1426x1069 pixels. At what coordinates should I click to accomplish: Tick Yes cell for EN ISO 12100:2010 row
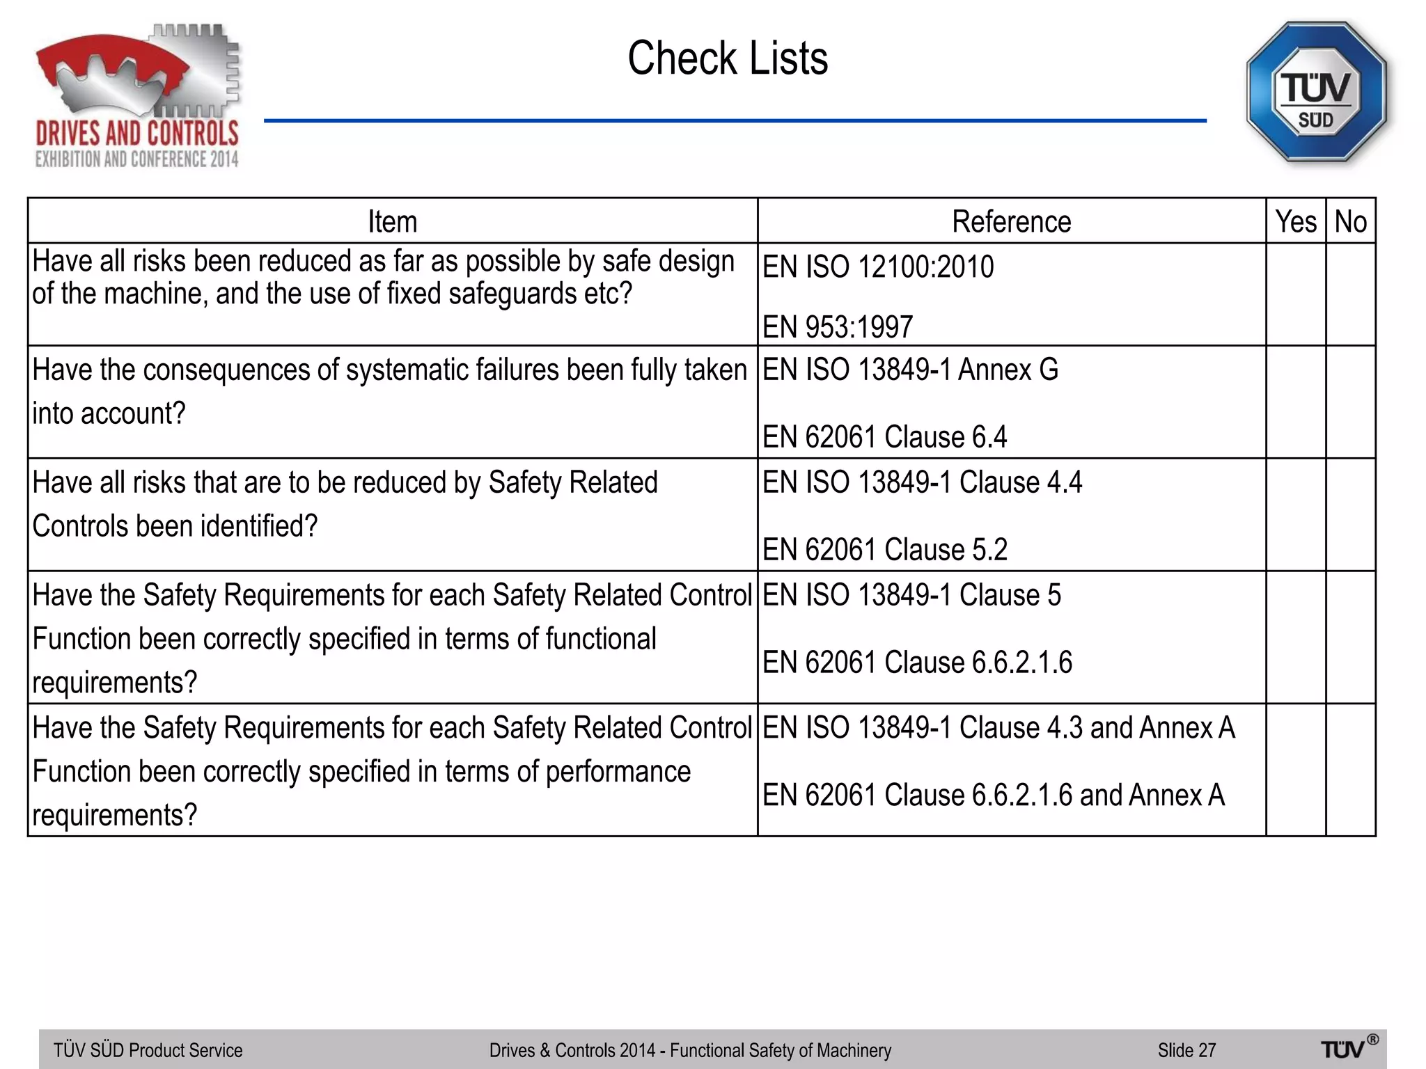[x=1296, y=294]
